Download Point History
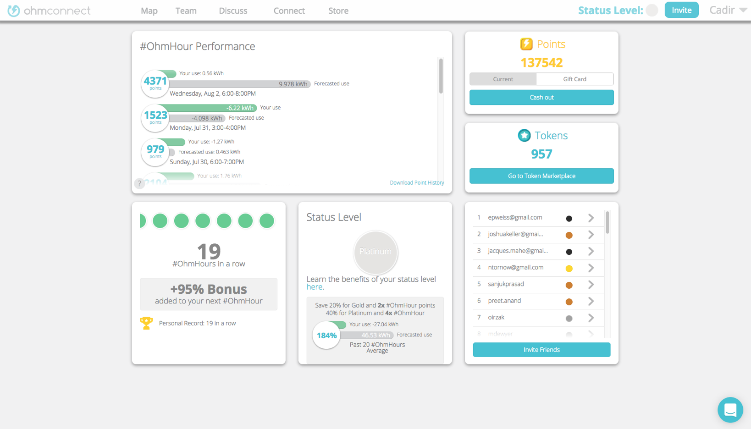The width and height of the screenshot is (751, 429). coord(417,182)
